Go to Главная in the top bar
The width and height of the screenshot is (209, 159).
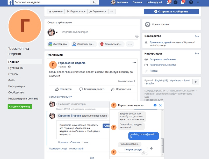(137, 2)
